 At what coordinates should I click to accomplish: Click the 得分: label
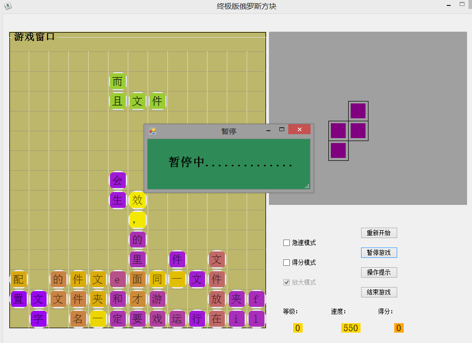386,312
